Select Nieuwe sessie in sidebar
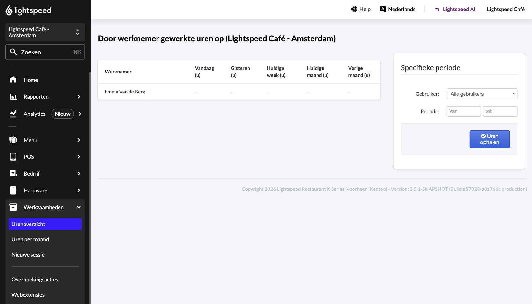 [x=28, y=255]
